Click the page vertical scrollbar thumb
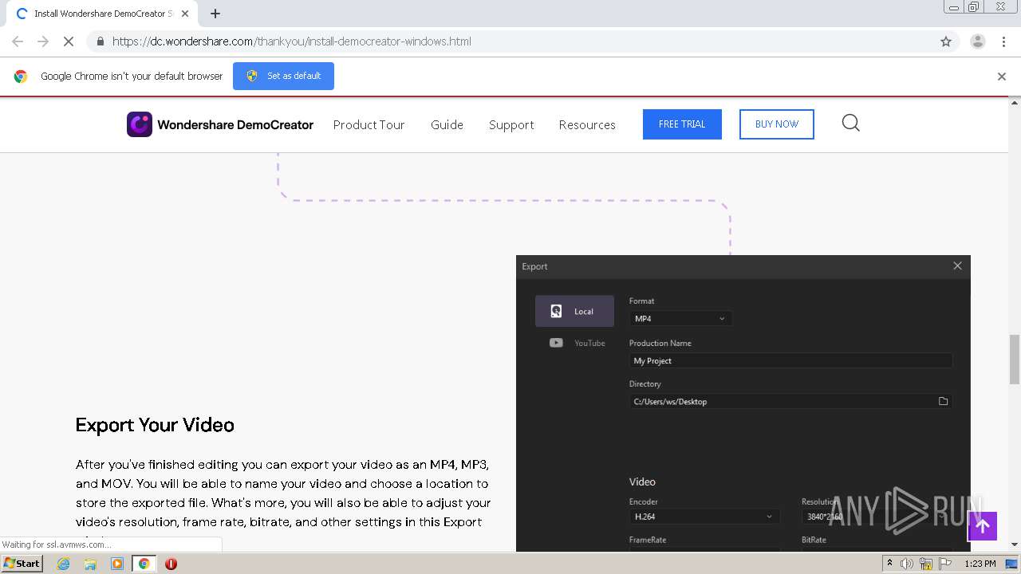 [x=1015, y=359]
